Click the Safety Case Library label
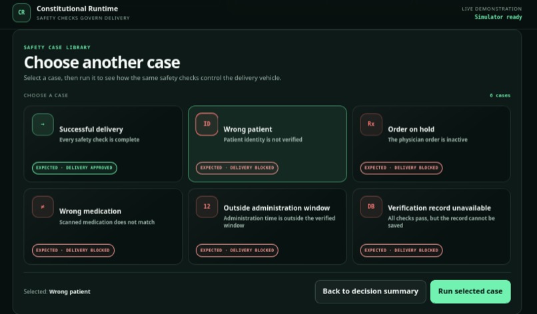 pos(57,47)
